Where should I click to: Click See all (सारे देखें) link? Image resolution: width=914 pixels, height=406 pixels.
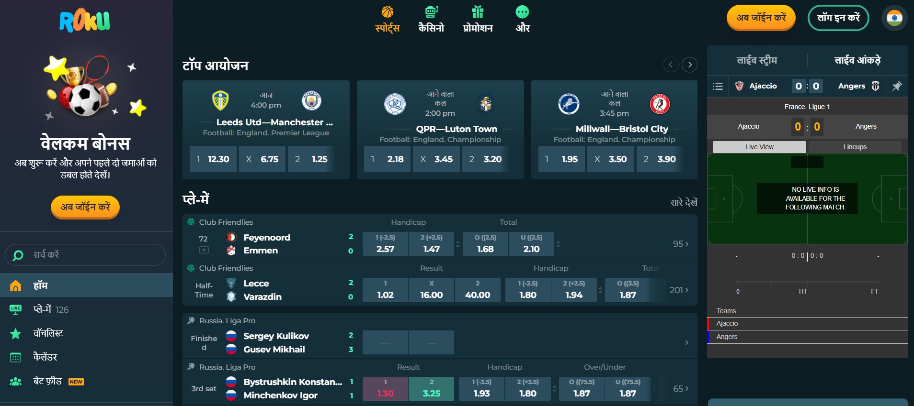pos(684,202)
